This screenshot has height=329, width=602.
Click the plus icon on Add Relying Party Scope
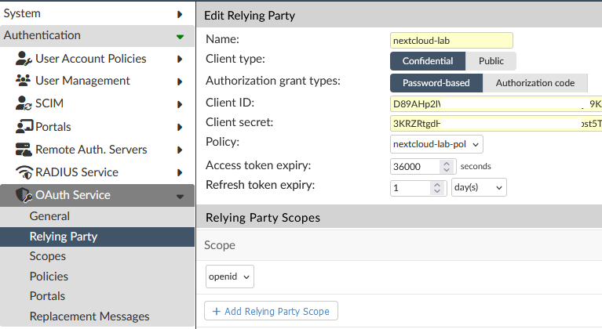(x=216, y=311)
